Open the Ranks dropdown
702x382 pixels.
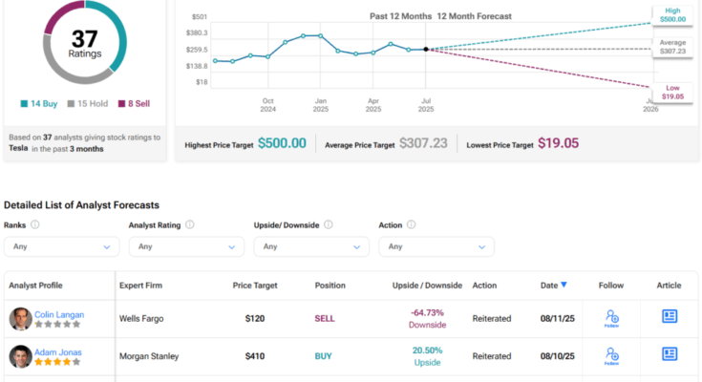pos(62,246)
